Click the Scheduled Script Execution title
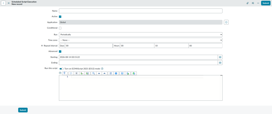 (24, 2)
